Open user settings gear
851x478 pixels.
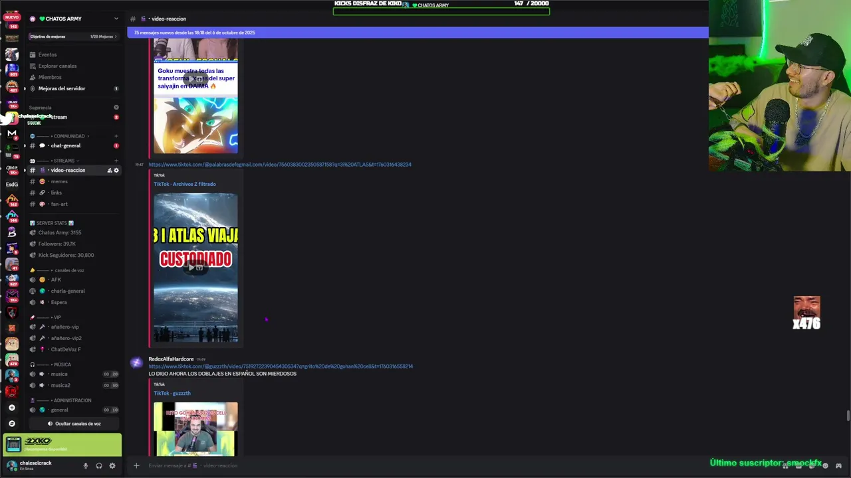[112, 466]
